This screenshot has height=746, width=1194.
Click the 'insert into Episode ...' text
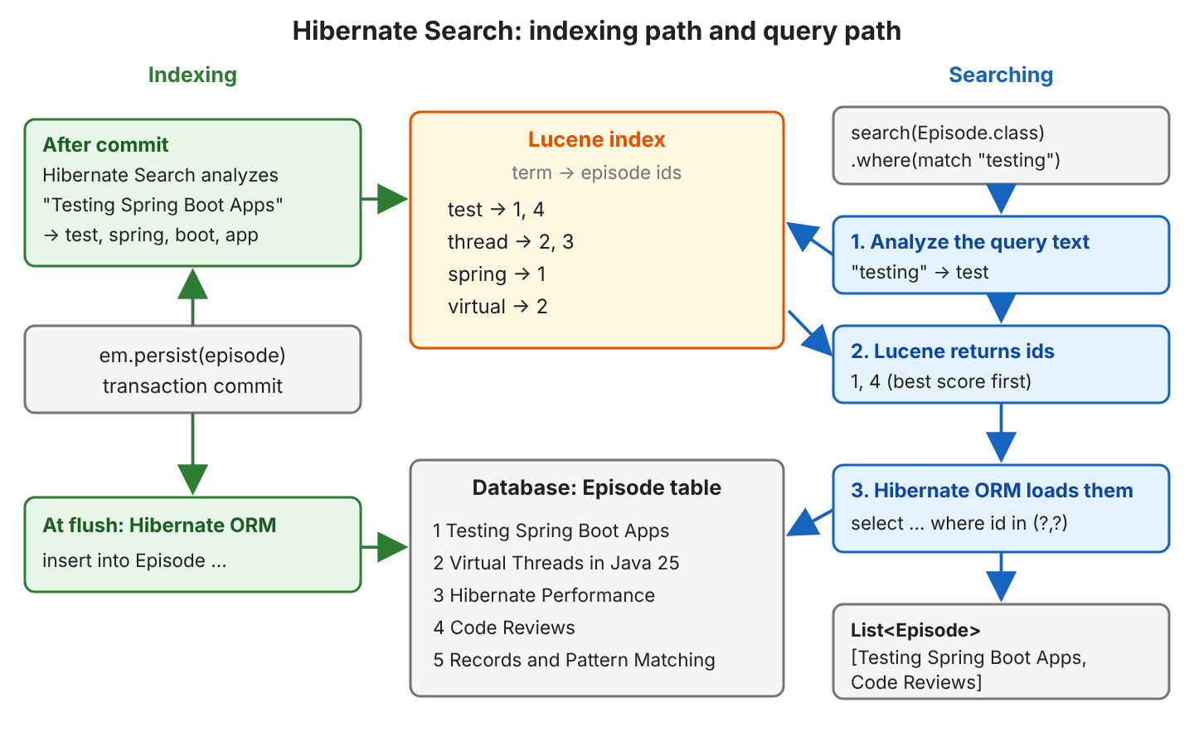pos(134,560)
